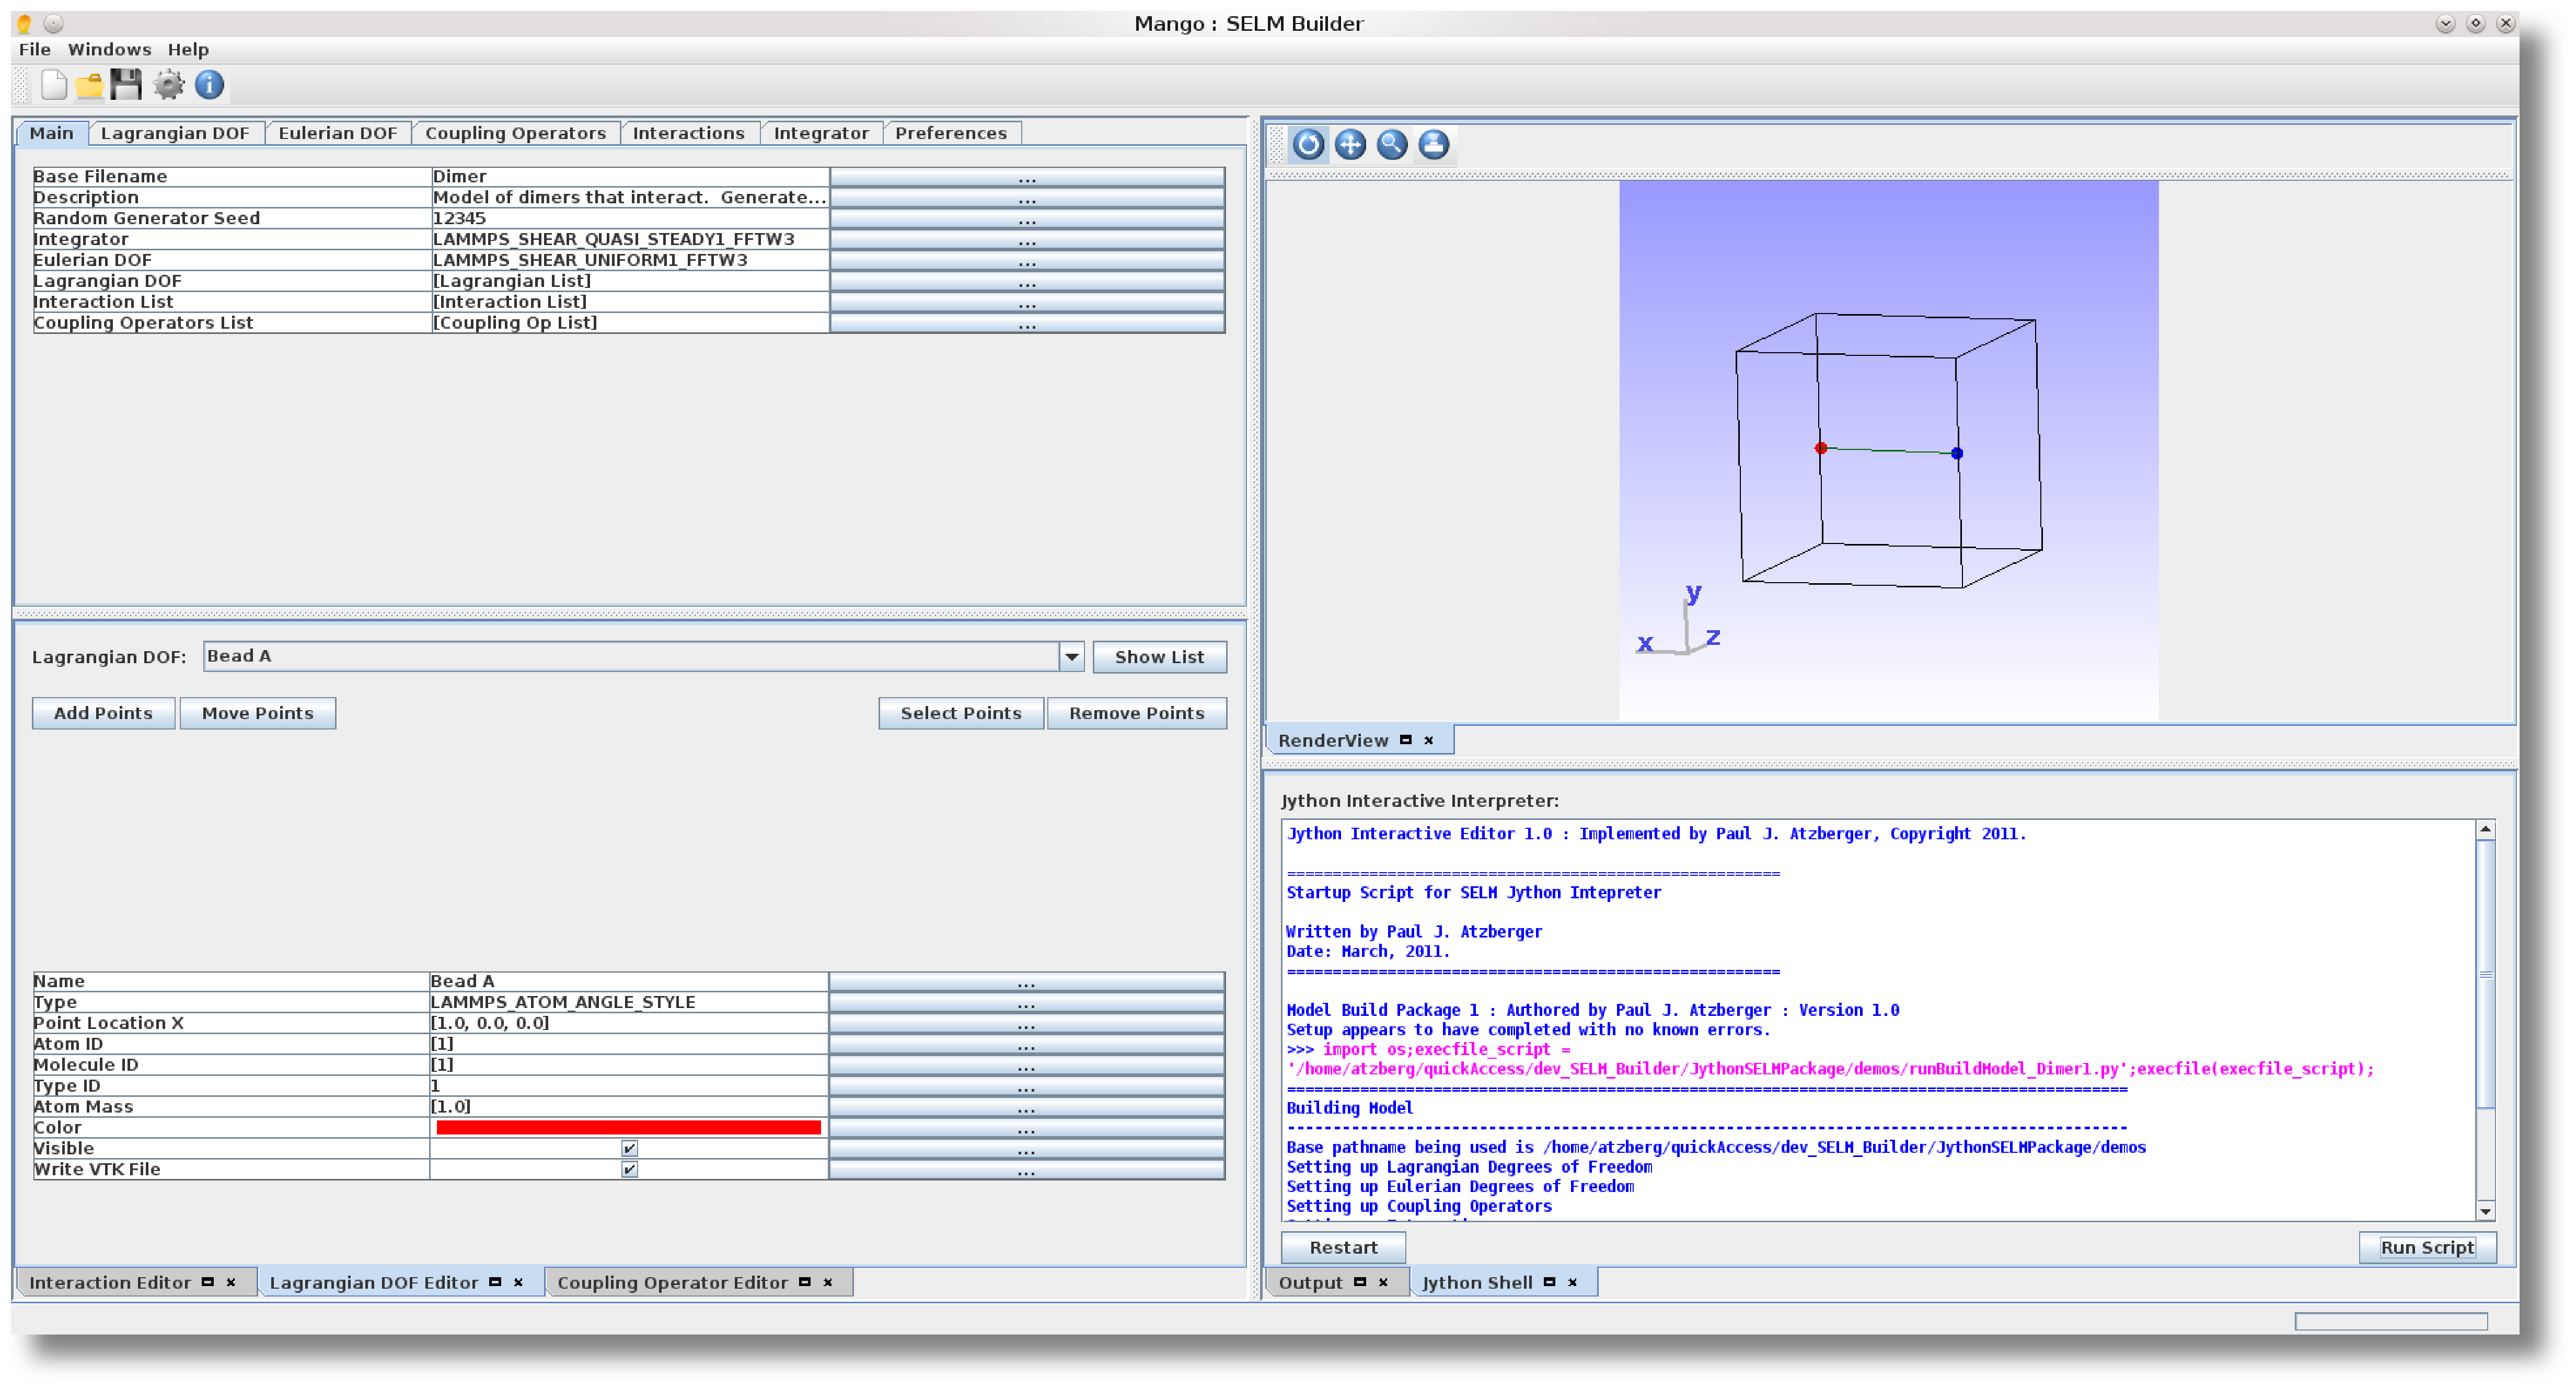The height and width of the screenshot is (1389, 2576).
Task: Click the Add Points button
Action: point(103,714)
